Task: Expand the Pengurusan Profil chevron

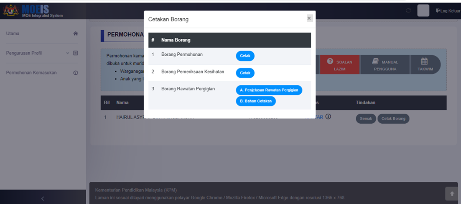Action: tap(67, 53)
